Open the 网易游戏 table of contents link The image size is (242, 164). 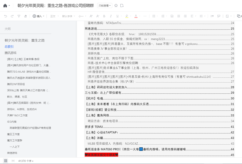point(91,29)
